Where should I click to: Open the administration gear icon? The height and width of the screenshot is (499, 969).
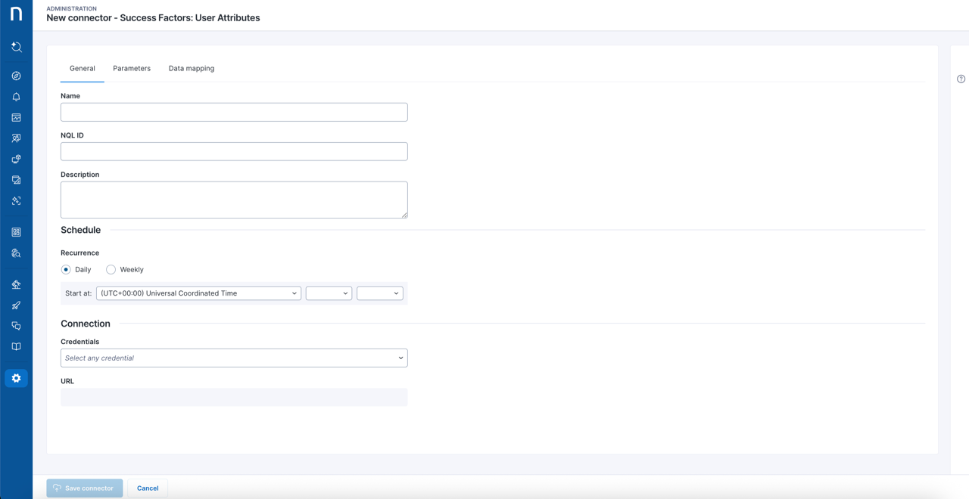click(16, 378)
